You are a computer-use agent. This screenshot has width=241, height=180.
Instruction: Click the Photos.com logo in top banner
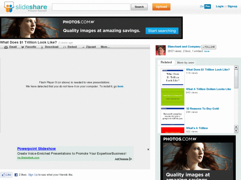(x=79, y=22)
